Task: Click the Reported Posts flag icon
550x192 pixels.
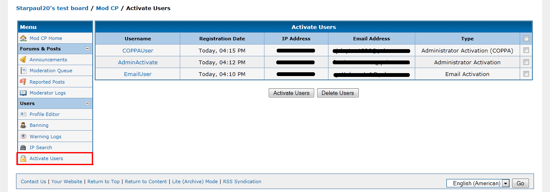Action: (23, 82)
